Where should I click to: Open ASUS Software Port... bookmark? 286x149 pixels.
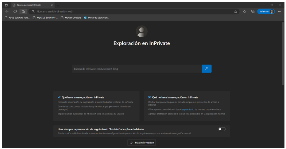17,18
